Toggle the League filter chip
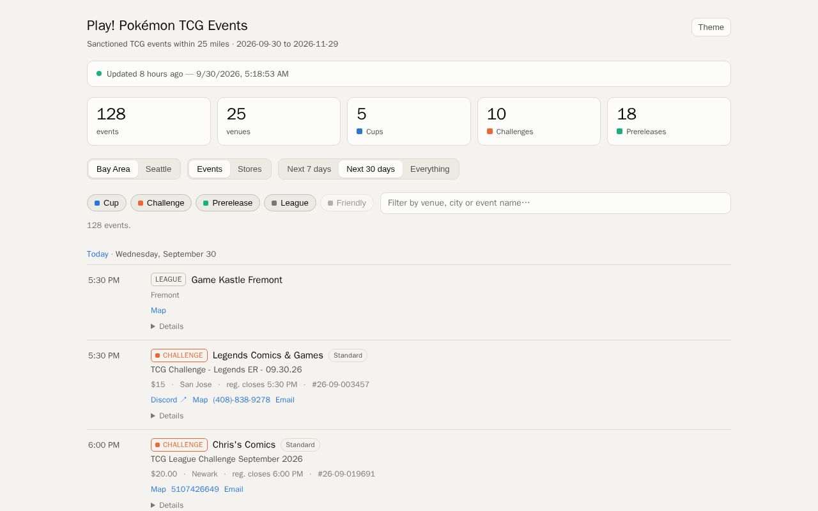The width and height of the screenshot is (818, 511). coord(290,203)
